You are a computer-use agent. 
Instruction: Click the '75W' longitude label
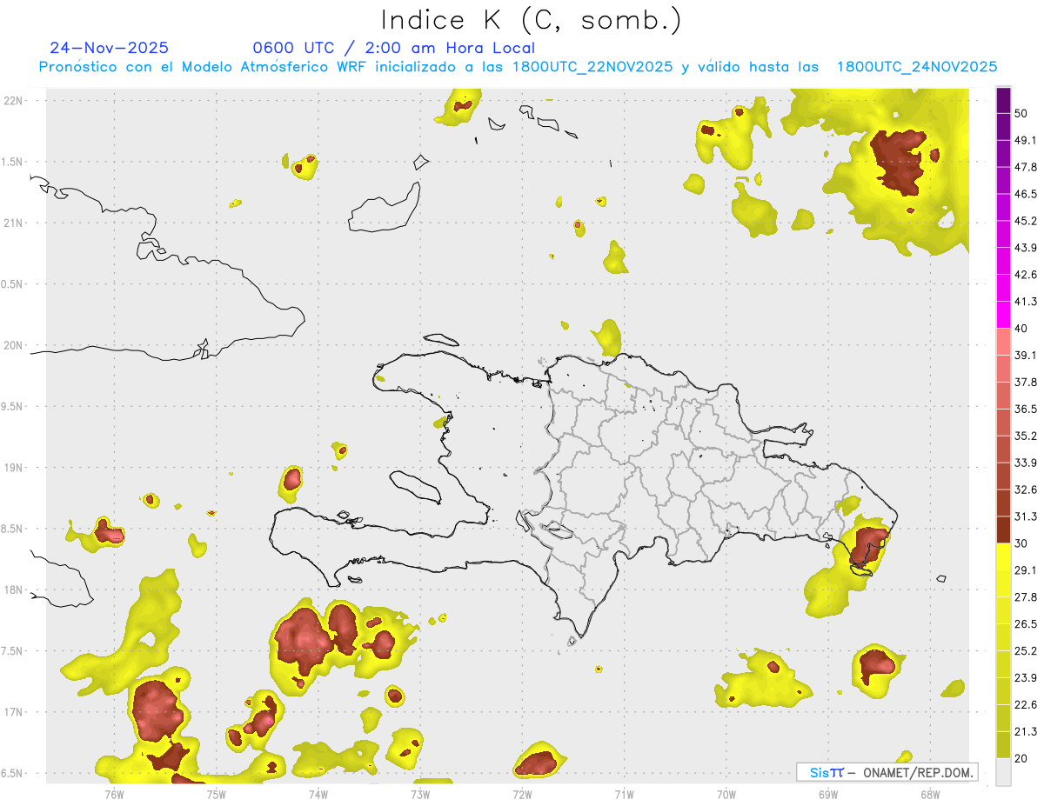pos(216,794)
